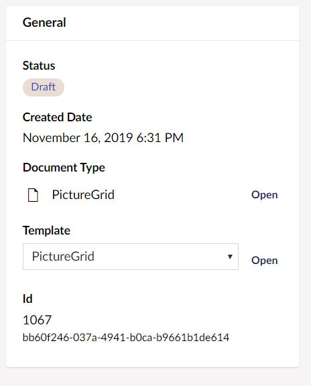The image size is (311, 386).
Task: Click the Document Type label
Action: [64, 168]
